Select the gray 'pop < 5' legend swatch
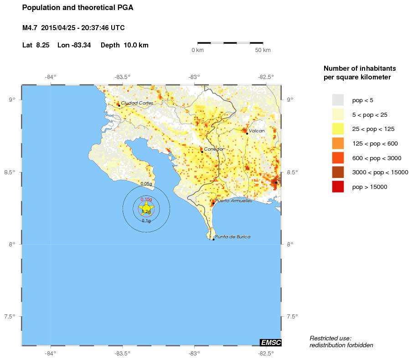This screenshot has height=360, width=413. (338, 100)
